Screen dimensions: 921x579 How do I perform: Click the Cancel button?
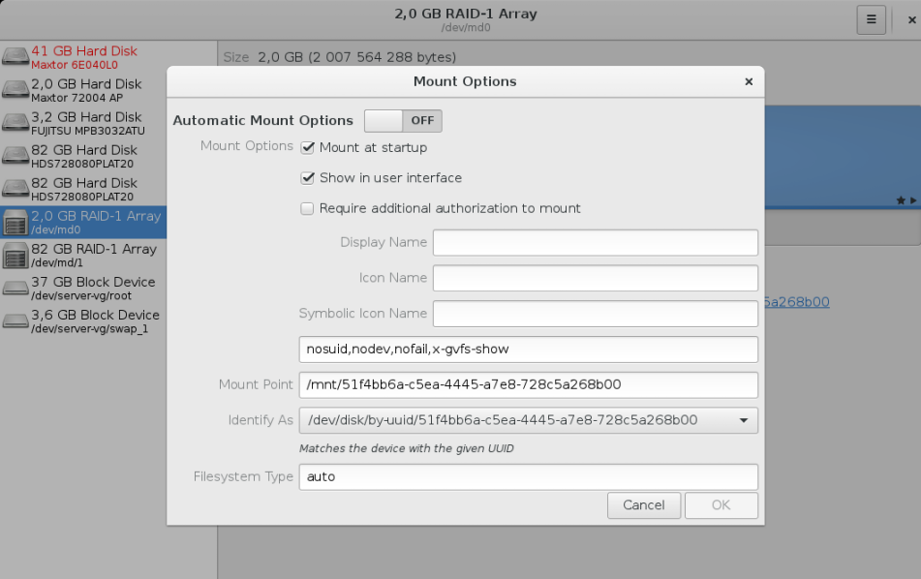pyautogui.click(x=644, y=505)
